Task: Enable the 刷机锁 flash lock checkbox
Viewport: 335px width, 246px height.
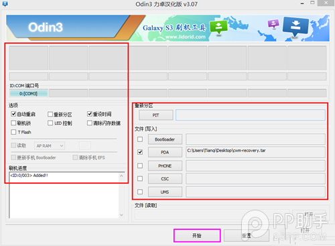Action: 13,123
